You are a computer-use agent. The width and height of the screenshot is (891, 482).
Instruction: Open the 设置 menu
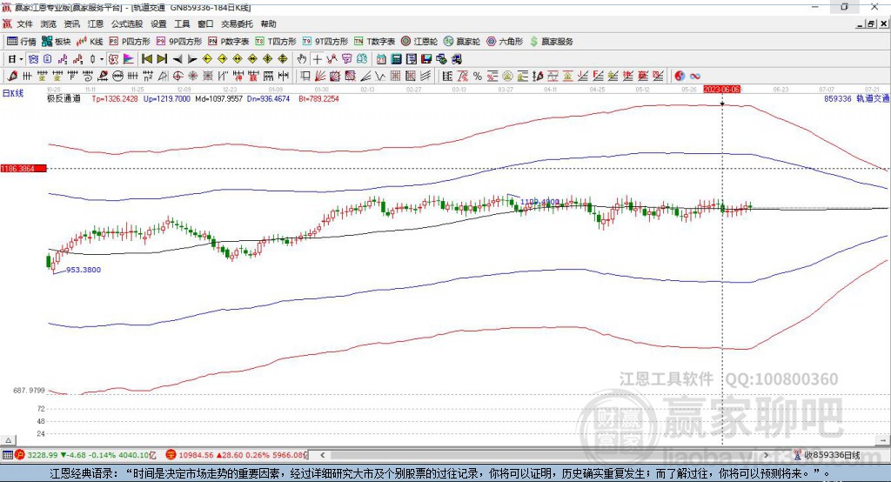pyautogui.click(x=158, y=23)
